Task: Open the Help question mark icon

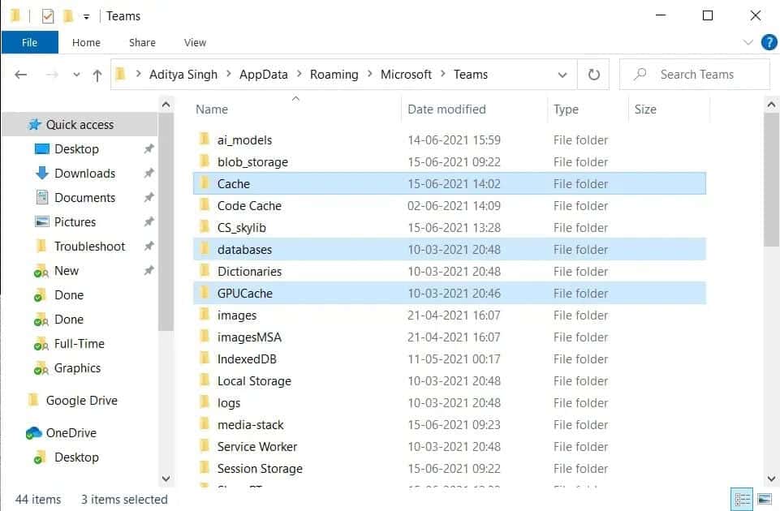Action: pyautogui.click(x=769, y=42)
